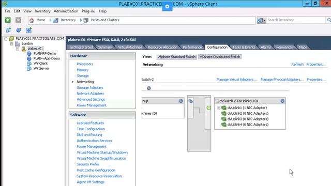Screen dimensions: 331x186
Task: Open the Plug-ins menu
Action: 88,11
